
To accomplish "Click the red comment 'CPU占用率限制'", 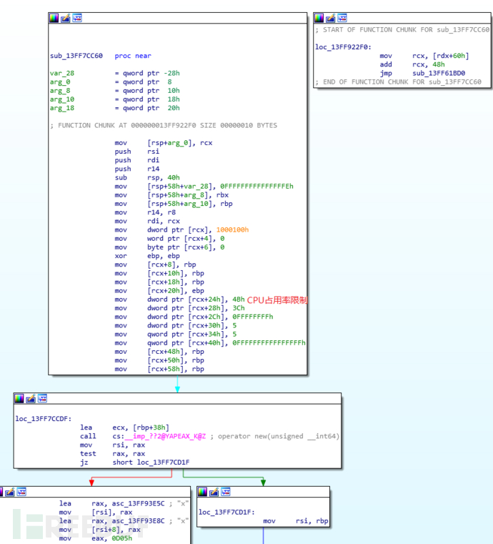I will click(277, 300).
